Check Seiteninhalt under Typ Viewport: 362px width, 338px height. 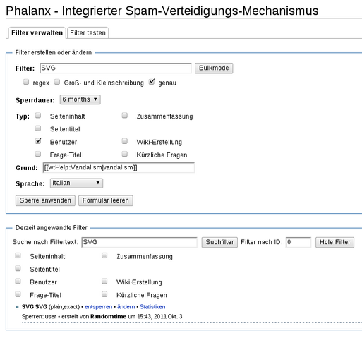pos(38,115)
